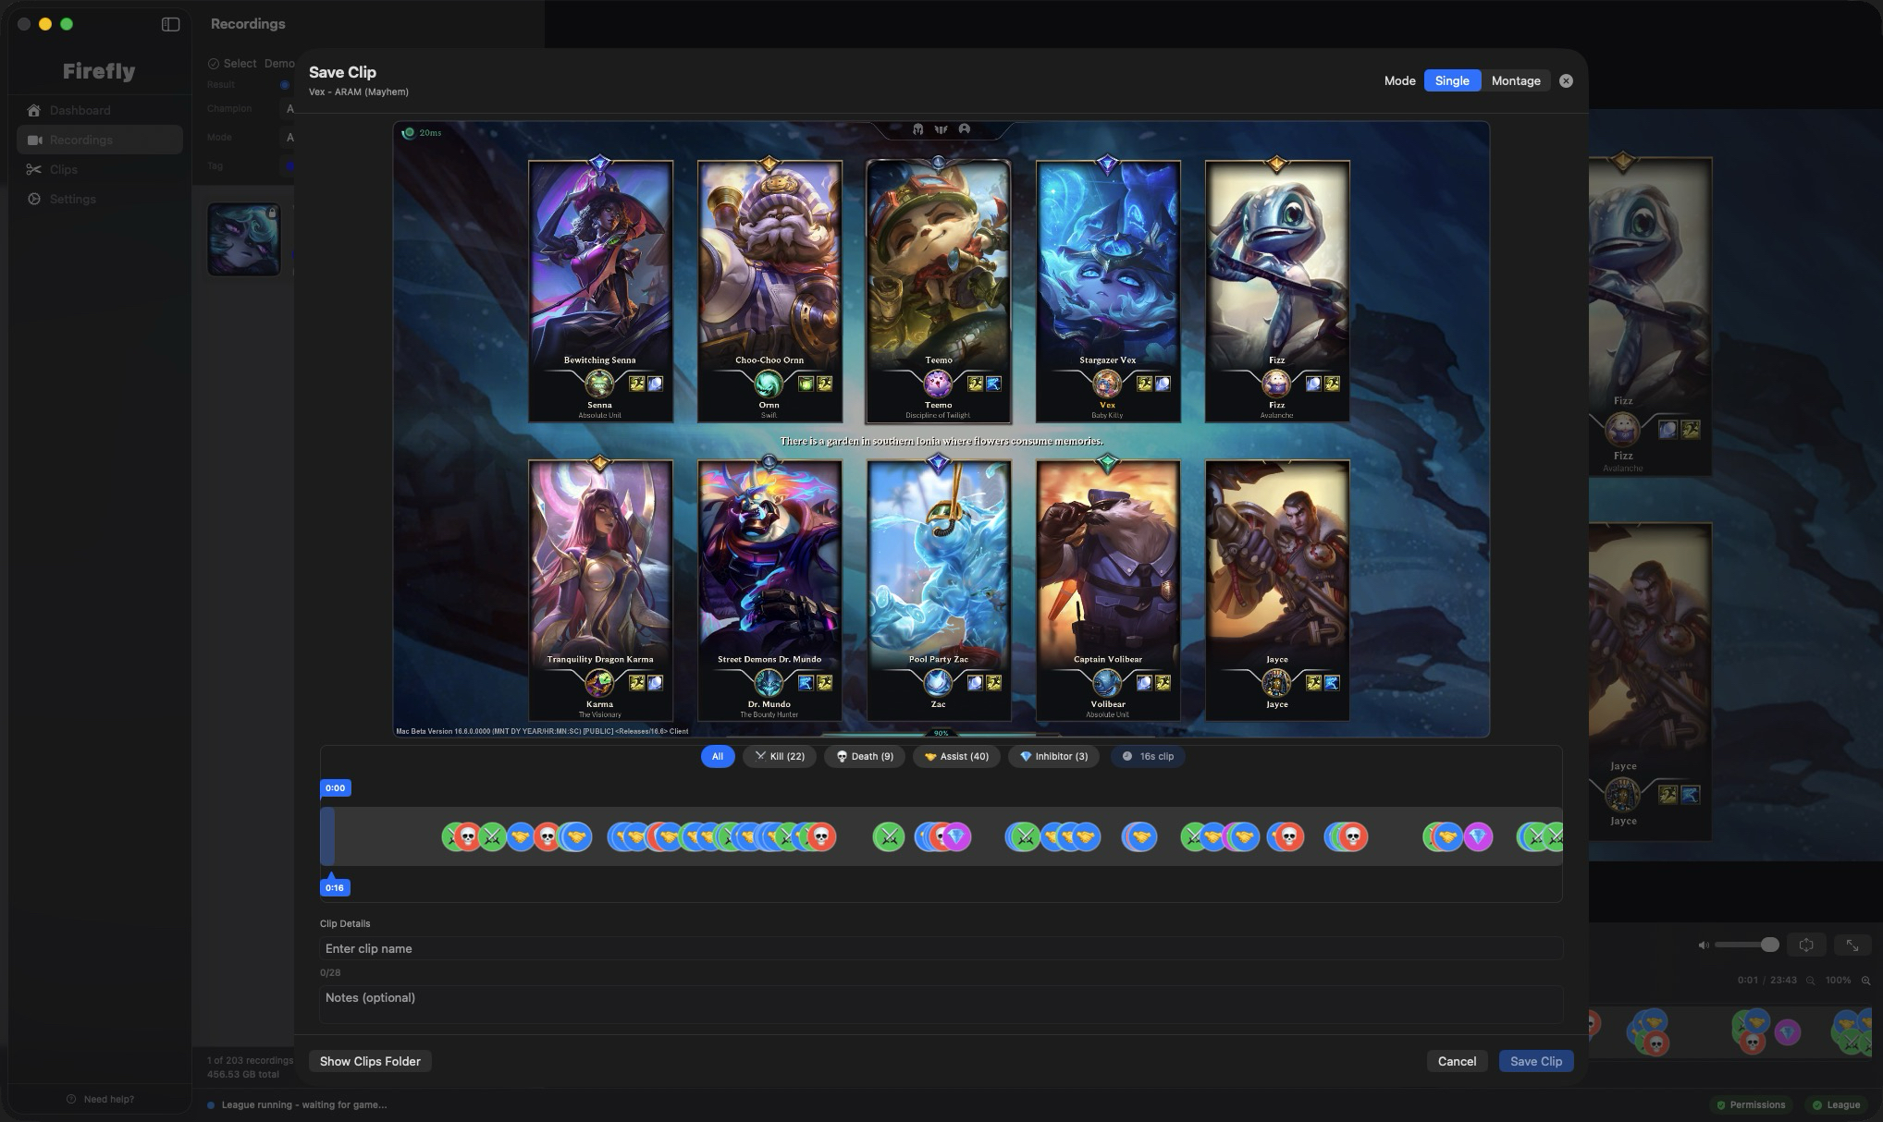Filter timeline by Inhibitor (3)
This screenshot has width=1883, height=1122.
[x=1053, y=756]
